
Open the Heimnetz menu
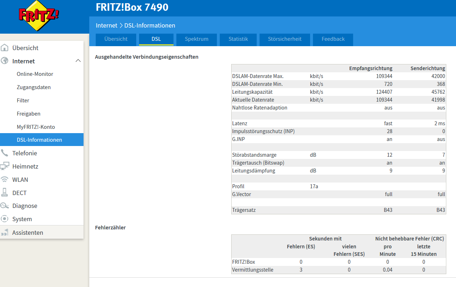(25, 166)
